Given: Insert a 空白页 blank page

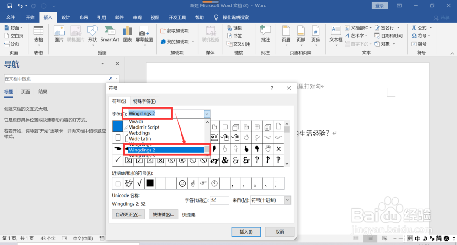Looking at the screenshot, I should click(x=14, y=36).
